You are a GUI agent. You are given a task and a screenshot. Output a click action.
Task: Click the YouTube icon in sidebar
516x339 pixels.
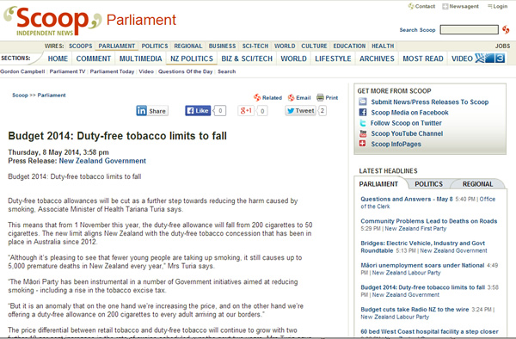363,133
